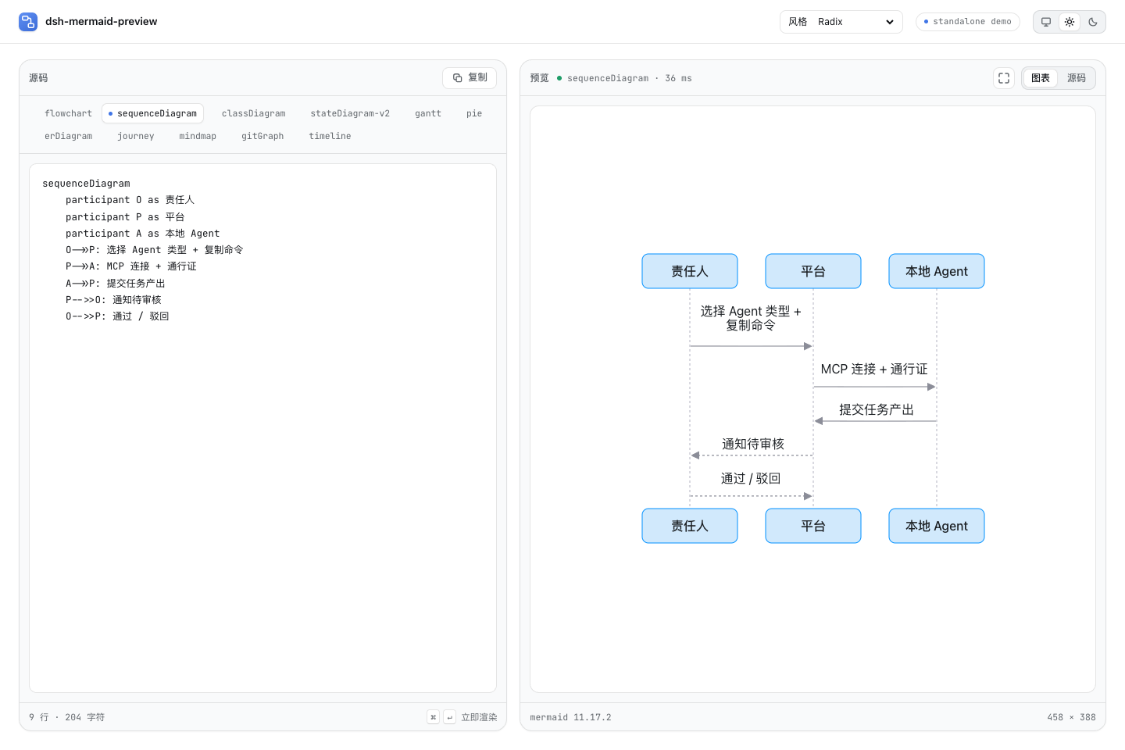Click the dsh-mermaid-preview logo icon

[28, 22]
